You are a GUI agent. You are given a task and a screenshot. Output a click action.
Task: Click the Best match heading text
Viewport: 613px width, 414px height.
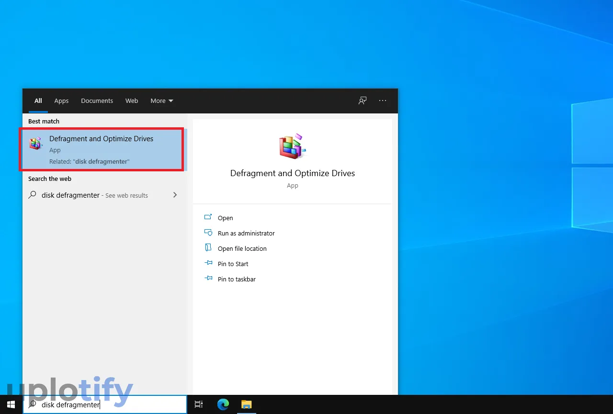coord(44,121)
